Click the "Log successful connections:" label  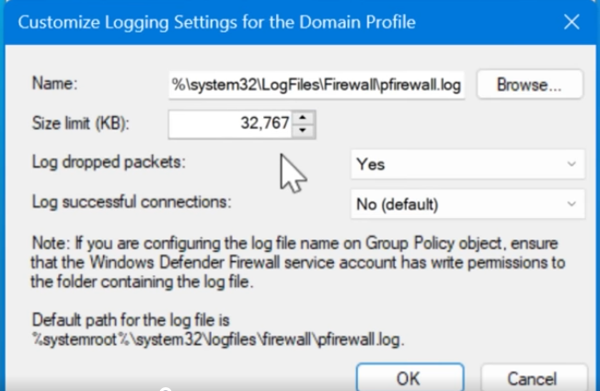(x=131, y=201)
